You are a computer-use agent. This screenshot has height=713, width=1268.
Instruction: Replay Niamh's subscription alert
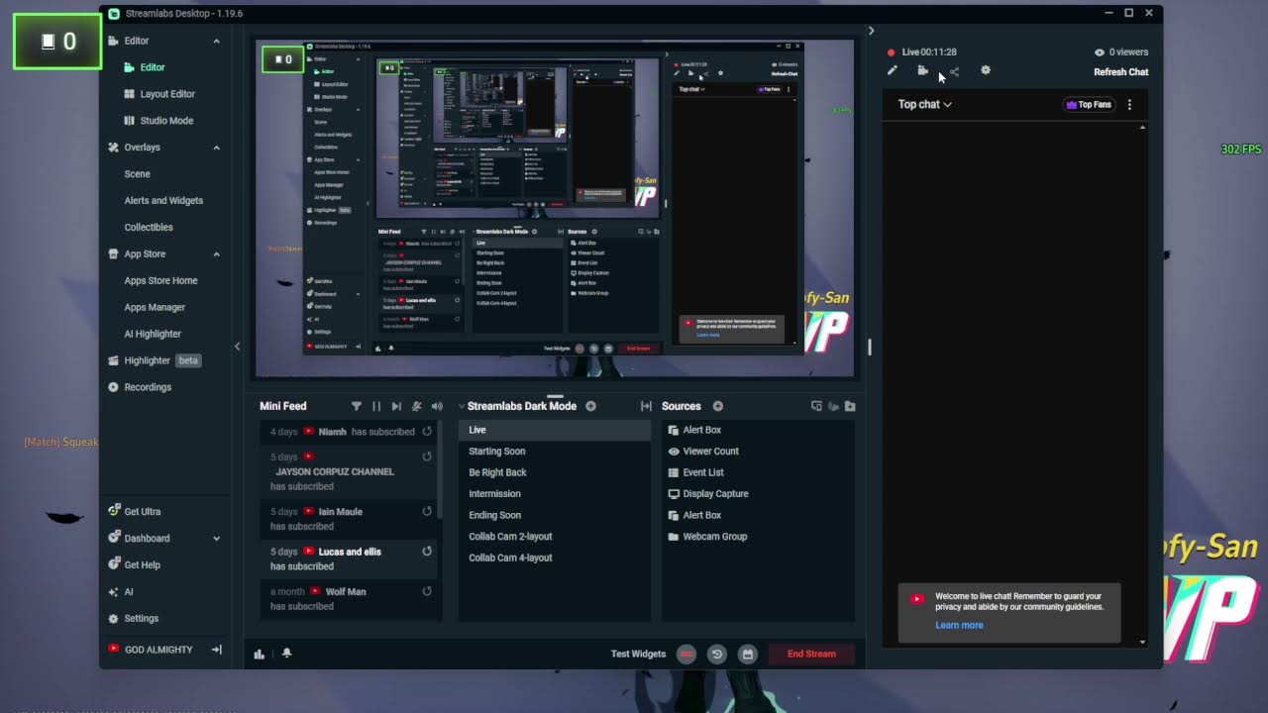[427, 432]
